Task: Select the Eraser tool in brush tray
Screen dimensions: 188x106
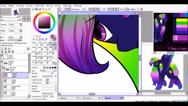Action: point(41,49)
